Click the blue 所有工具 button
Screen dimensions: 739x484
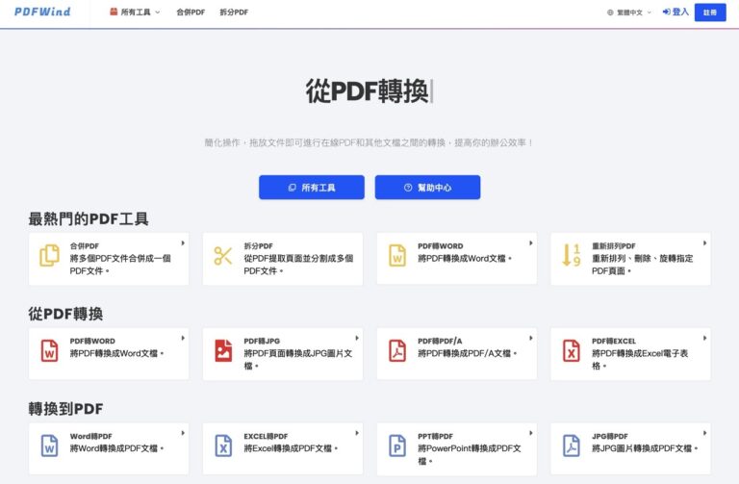click(312, 187)
